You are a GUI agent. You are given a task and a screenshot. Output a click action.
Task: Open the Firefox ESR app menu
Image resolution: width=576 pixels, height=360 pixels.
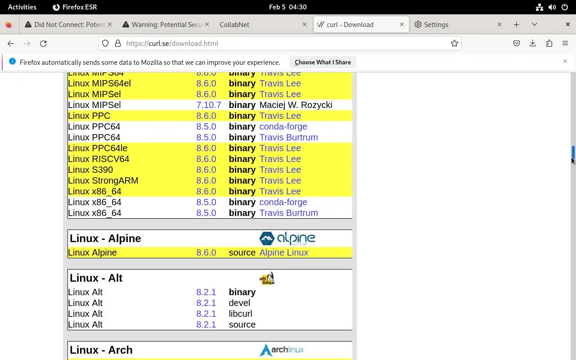click(75, 7)
